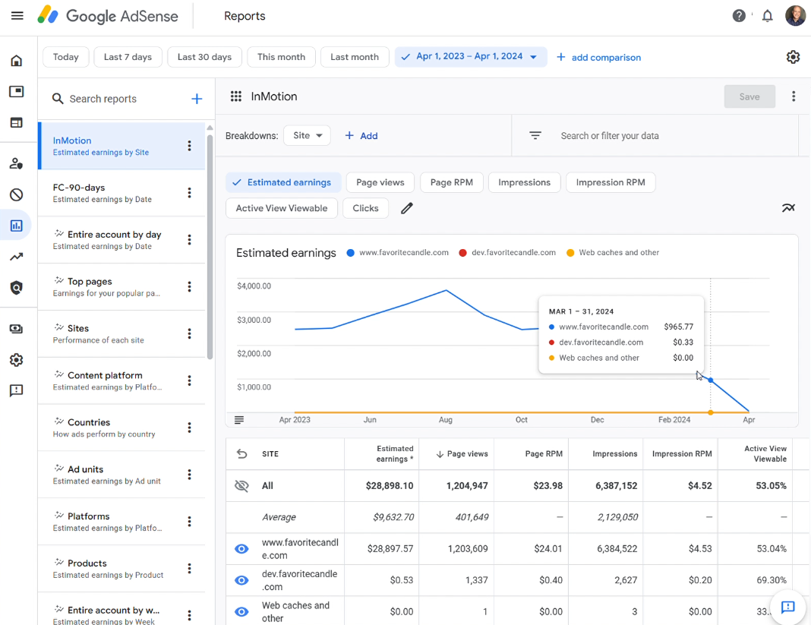
Task: Open chart legend list icon
Action: click(239, 420)
